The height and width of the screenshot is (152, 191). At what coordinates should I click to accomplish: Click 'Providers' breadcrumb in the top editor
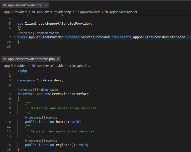pyautogui.click(x=21, y=12)
